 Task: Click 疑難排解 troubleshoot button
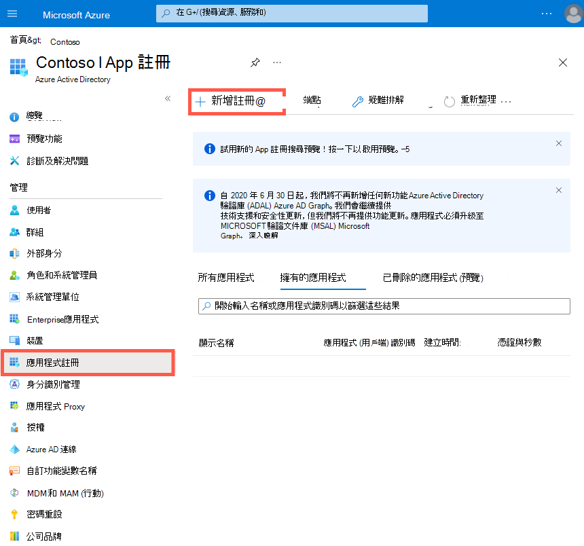[378, 101]
